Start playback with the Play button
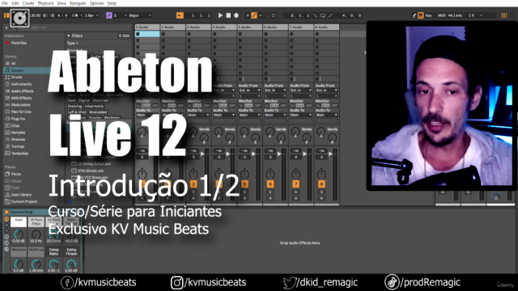Viewport: 518px width, 291px height. 220,15
